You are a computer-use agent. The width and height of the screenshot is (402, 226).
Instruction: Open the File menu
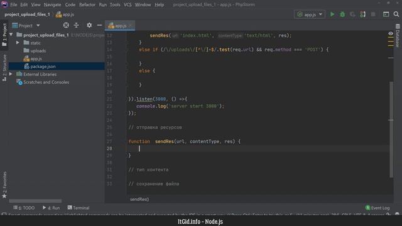click(14, 4)
